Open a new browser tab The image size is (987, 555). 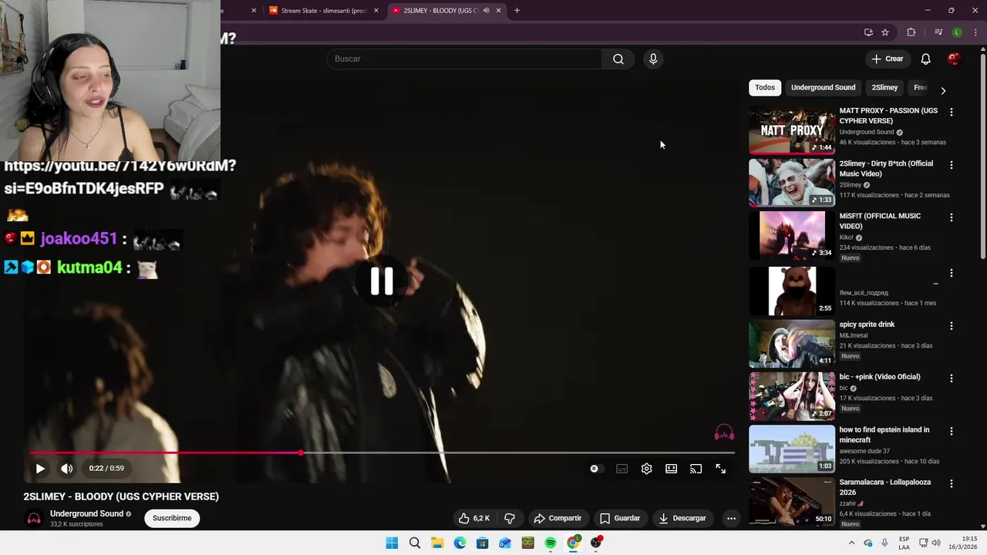(x=517, y=11)
